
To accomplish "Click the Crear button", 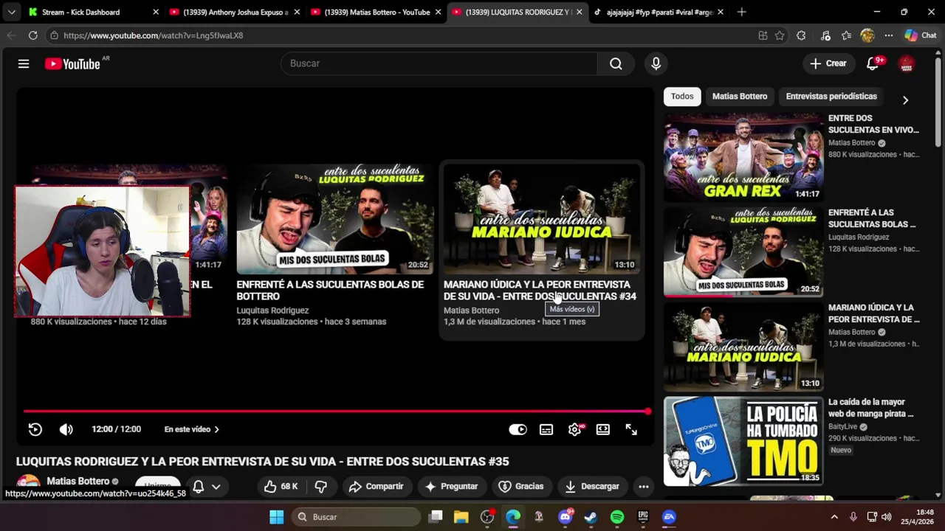I will tap(828, 63).
